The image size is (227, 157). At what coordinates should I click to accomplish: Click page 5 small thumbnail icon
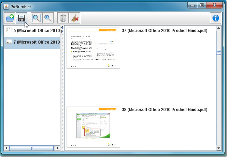tap(9, 30)
